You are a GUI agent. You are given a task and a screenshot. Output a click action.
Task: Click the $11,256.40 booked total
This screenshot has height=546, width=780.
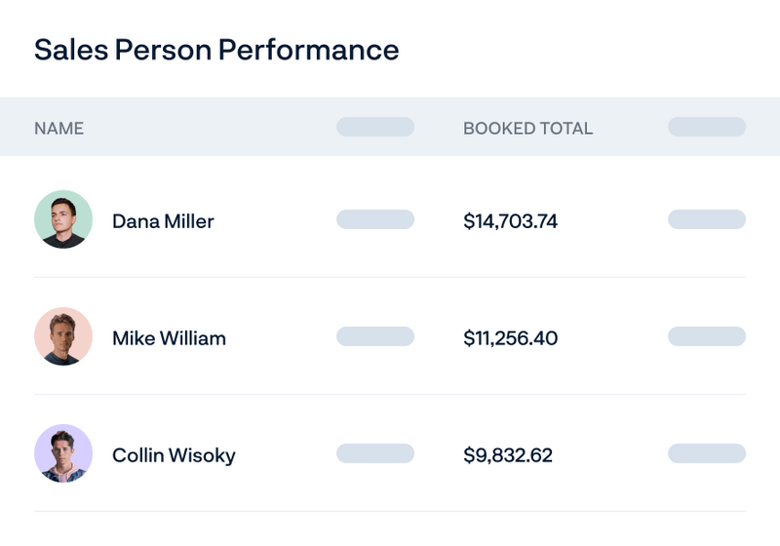coord(510,338)
